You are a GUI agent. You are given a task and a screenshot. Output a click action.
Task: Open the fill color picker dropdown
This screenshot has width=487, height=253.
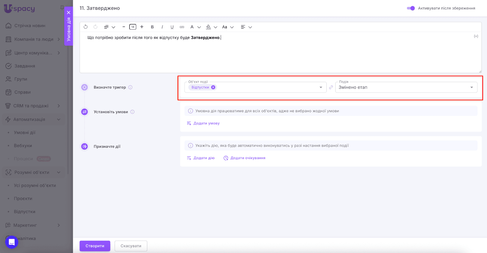(x=211, y=27)
